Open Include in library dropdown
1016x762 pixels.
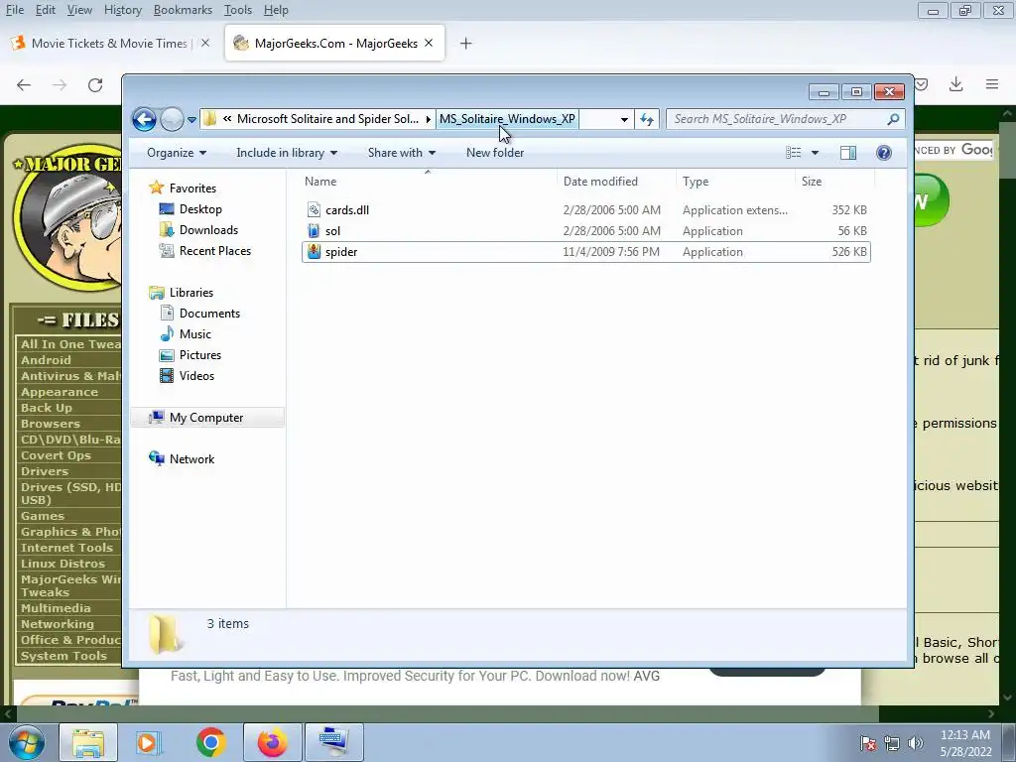point(287,152)
